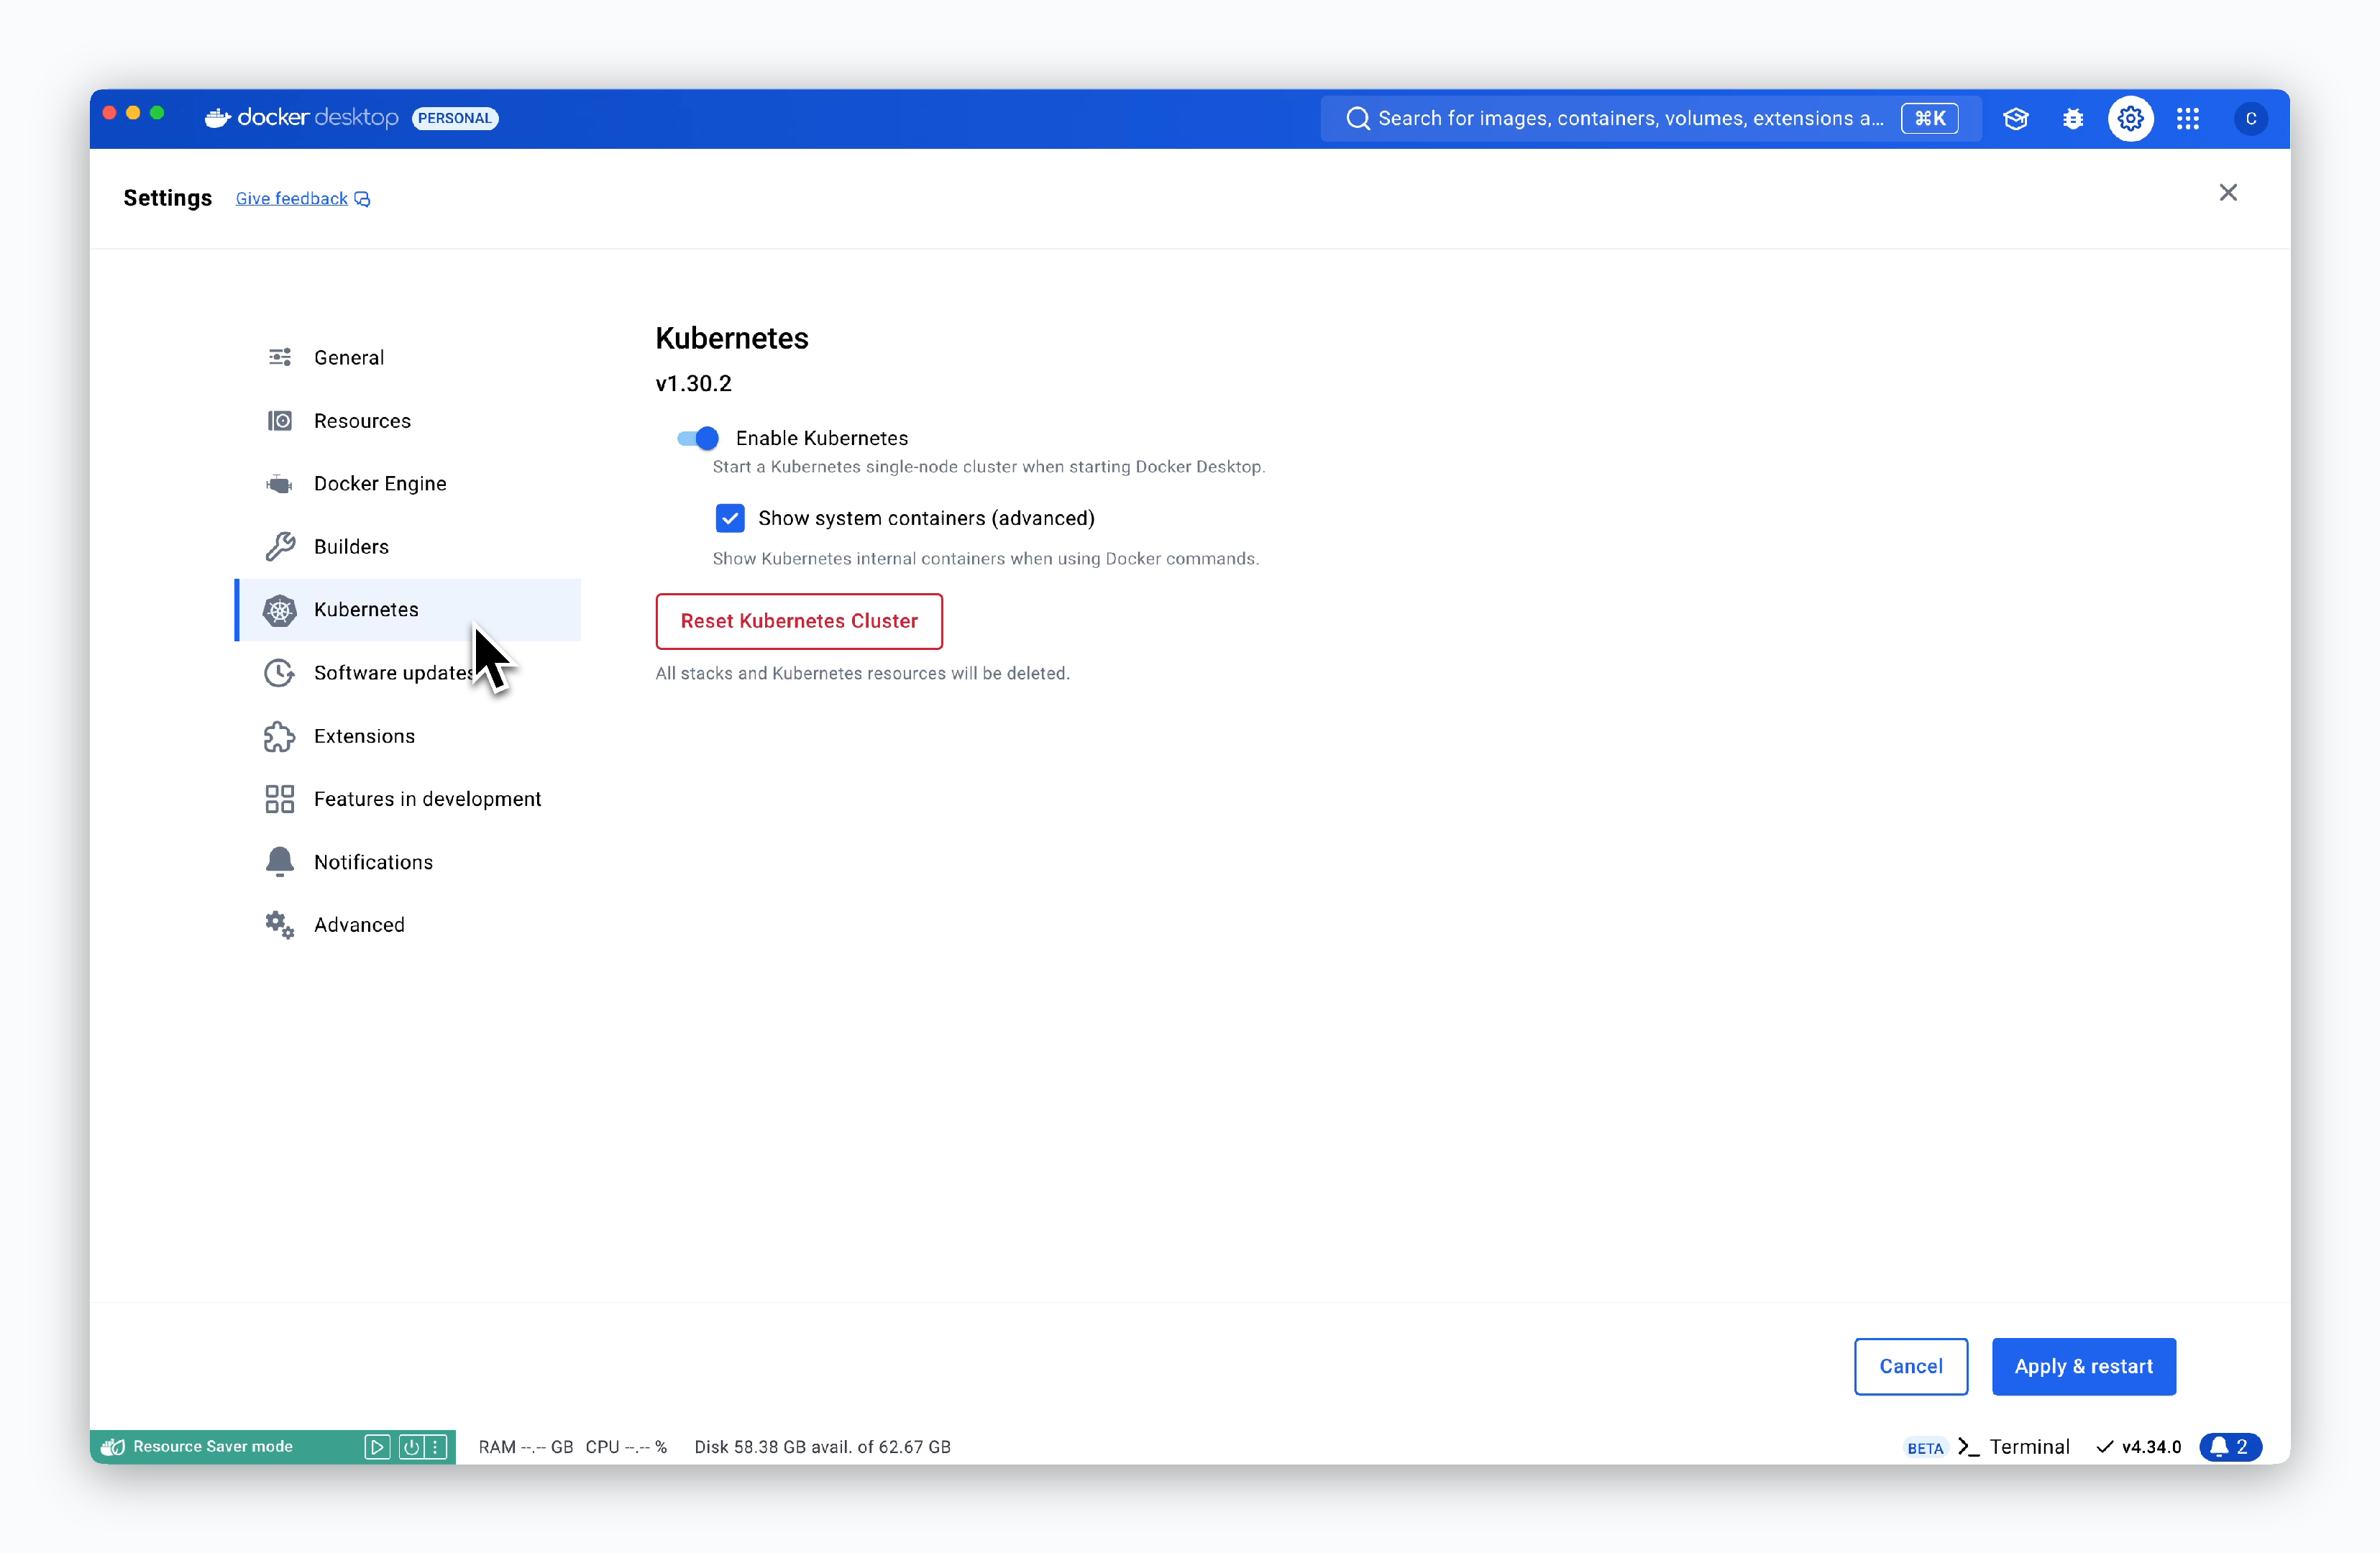This screenshot has width=2380, height=1553.
Task: Open the Give feedback link
Action: [292, 199]
